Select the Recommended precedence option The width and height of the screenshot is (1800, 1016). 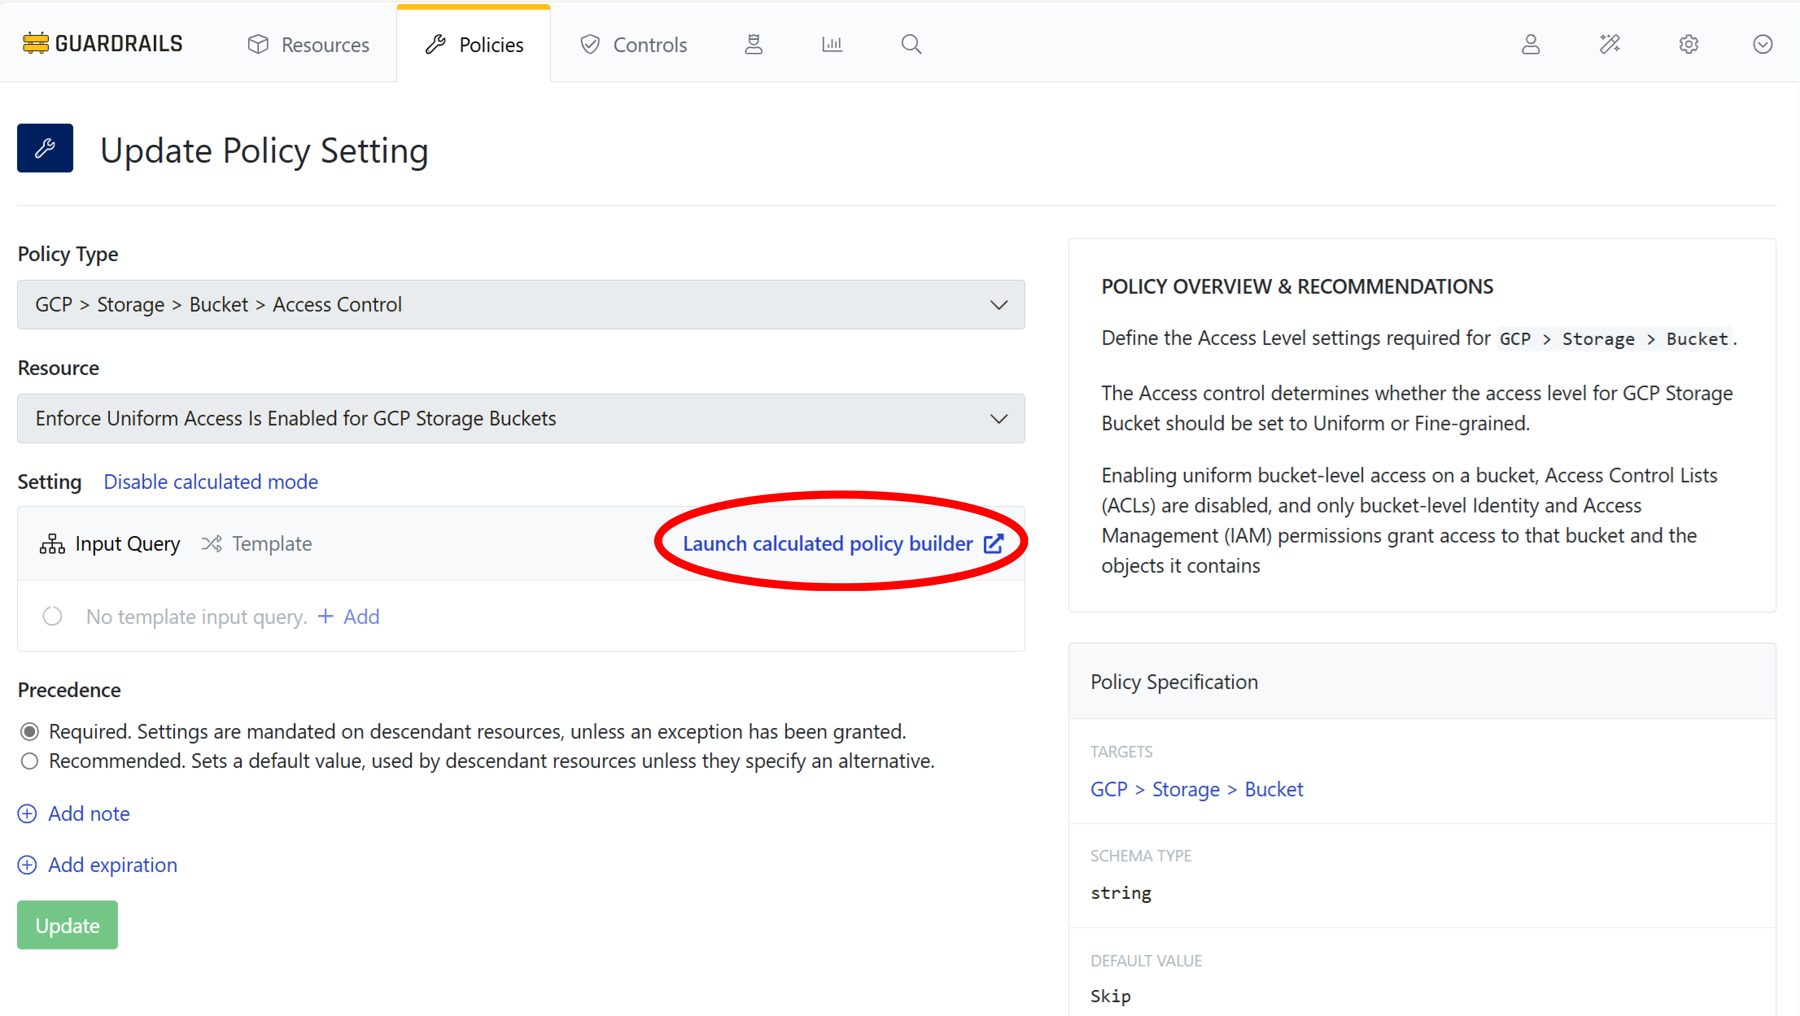pyautogui.click(x=29, y=761)
